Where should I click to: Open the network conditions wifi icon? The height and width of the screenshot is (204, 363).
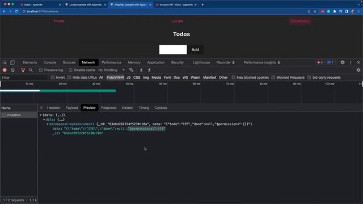click(131, 70)
